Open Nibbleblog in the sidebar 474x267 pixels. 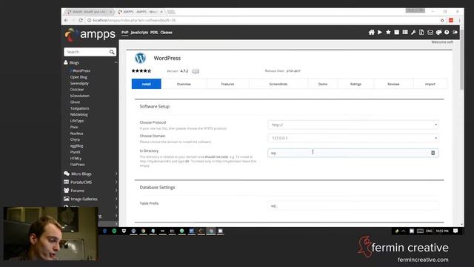tap(79, 114)
